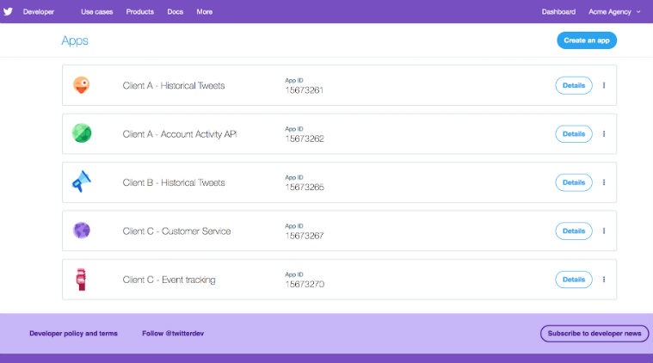The height and width of the screenshot is (363, 653).
Task: Open the Dashboard link
Action: tap(558, 12)
